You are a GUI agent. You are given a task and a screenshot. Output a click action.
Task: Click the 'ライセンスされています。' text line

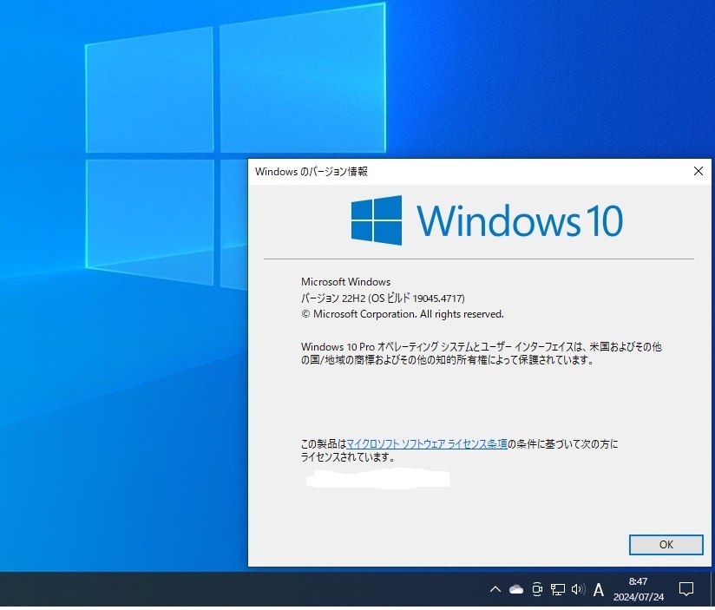click(348, 456)
